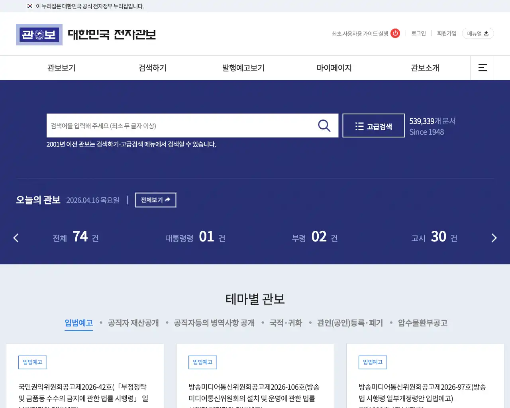Click the 관보 logo emblem
This screenshot has width=510, height=408.
pyautogui.click(x=39, y=35)
